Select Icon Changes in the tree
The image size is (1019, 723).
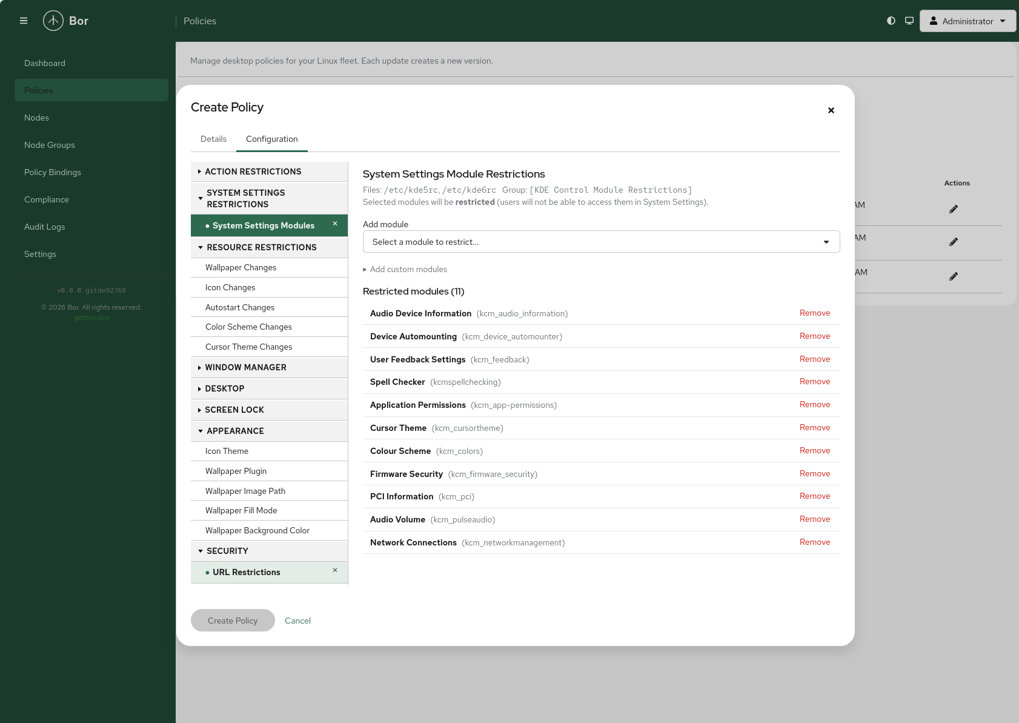click(269, 287)
